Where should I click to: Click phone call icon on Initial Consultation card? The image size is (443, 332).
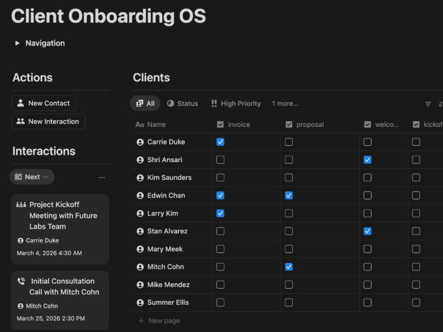tap(21, 281)
